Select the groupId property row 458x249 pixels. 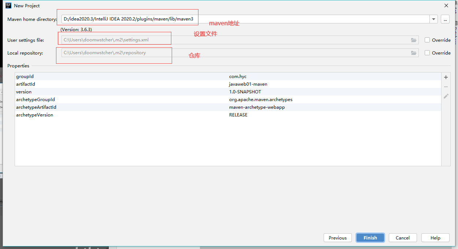coord(228,77)
